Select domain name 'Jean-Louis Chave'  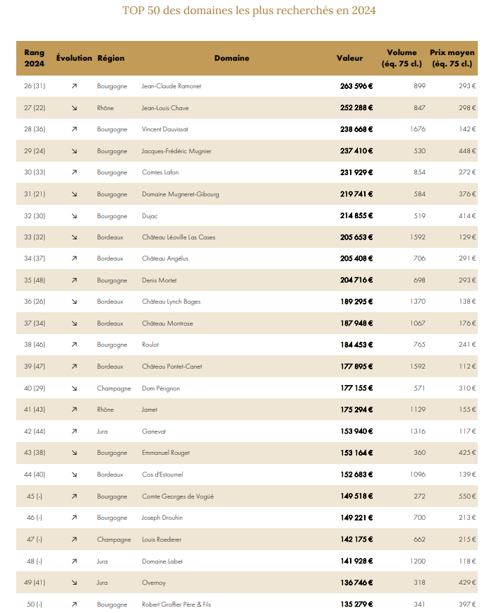click(x=165, y=108)
